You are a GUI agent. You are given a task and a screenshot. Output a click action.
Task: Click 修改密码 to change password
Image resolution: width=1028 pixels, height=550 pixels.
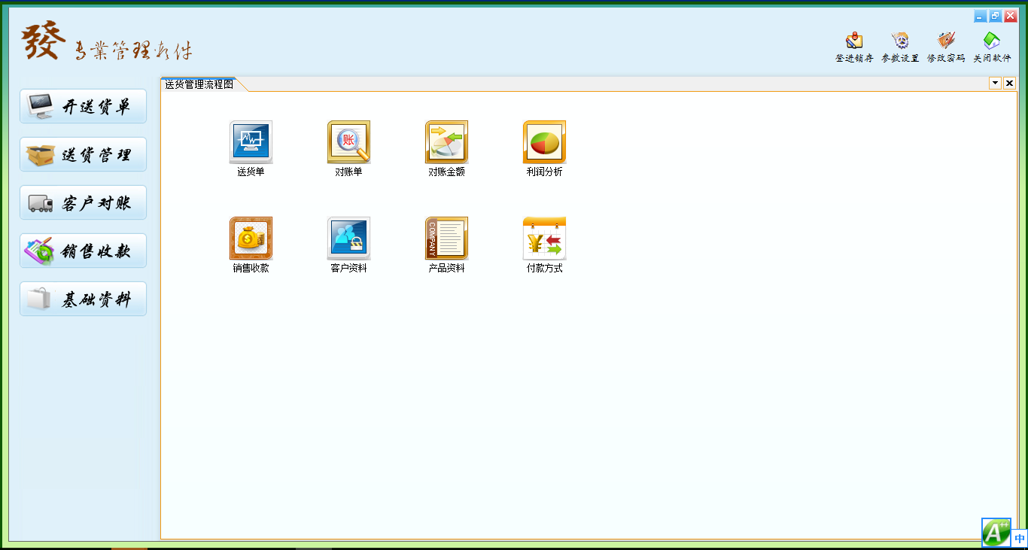tap(946, 46)
